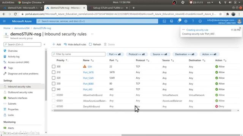Select Inbound security rules menu item
The image size is (243, 136).
19,87
